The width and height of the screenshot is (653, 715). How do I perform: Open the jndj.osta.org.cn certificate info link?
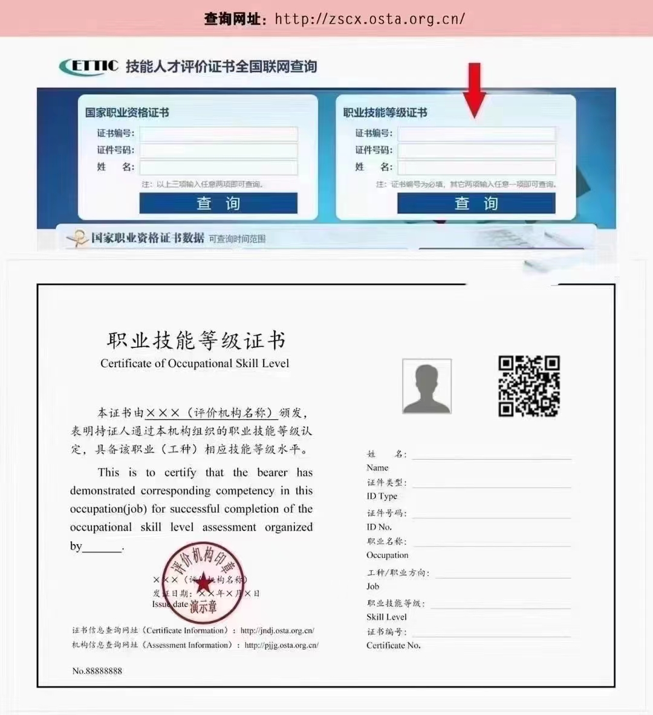click(277, 630)
